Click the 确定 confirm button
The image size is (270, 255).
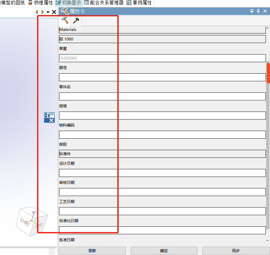click(x=164, y=251)
